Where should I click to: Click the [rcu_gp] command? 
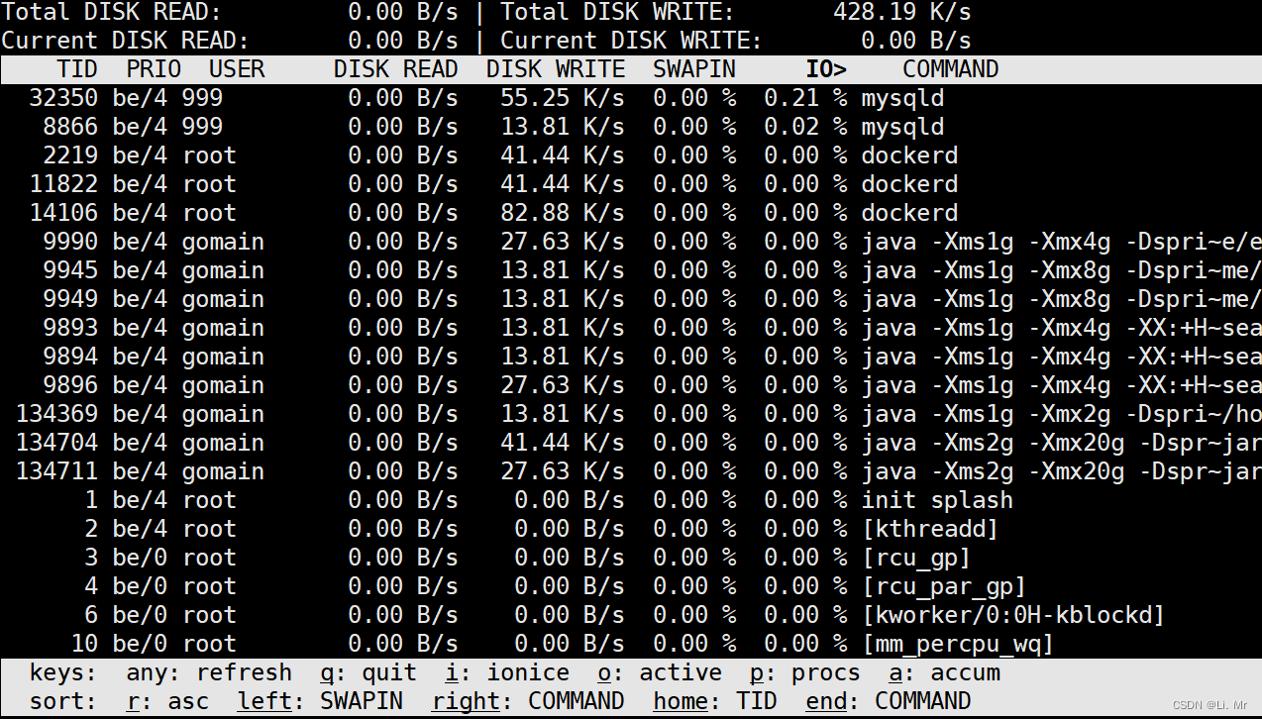click(x=916, y=558)
